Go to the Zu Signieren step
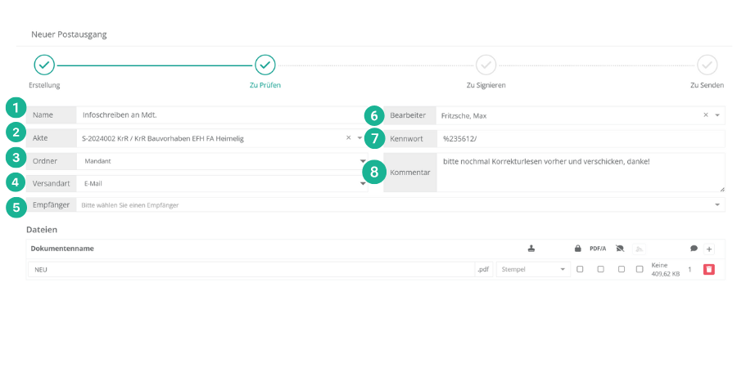This screenshot has height=368, width=737. click(486, 65)
